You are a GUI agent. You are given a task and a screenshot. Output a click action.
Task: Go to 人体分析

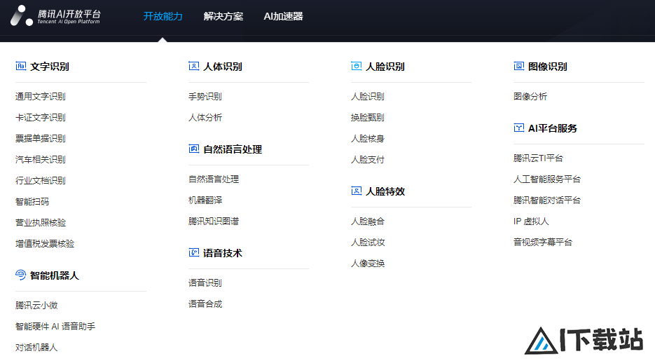[x=205, y=117]
